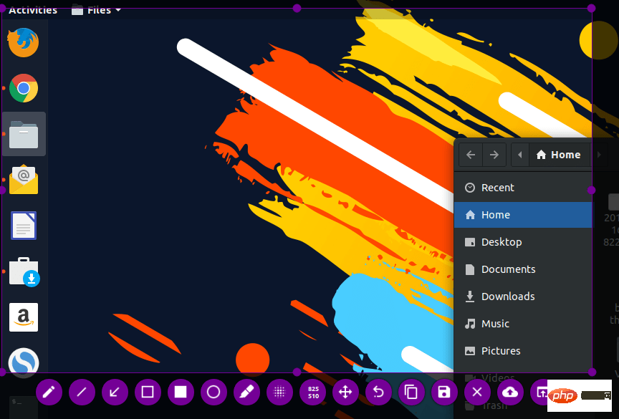Upload the screenshot via cloud icon

pyautogui.click(x=510, y=392)
